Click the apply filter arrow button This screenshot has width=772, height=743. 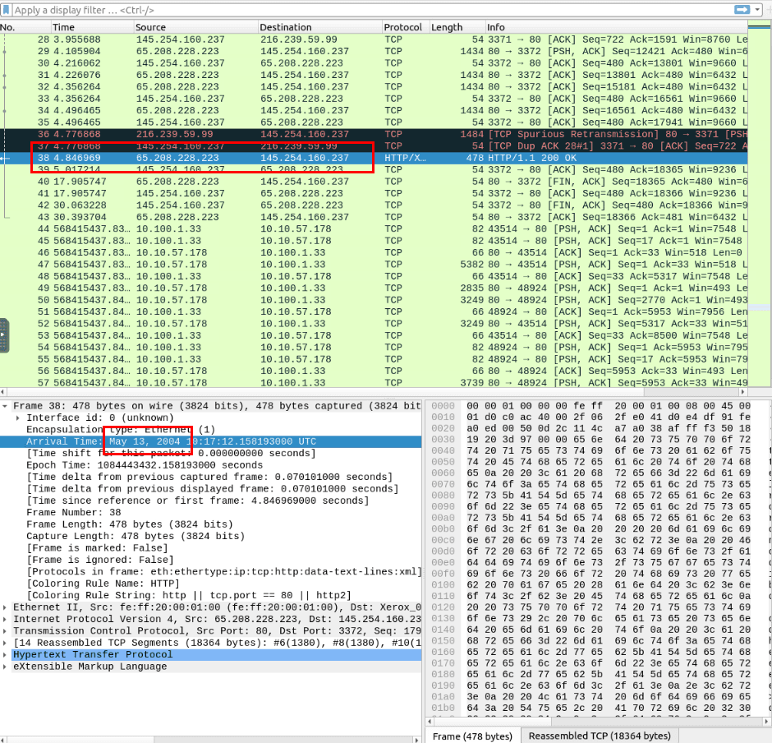(742, 9)
